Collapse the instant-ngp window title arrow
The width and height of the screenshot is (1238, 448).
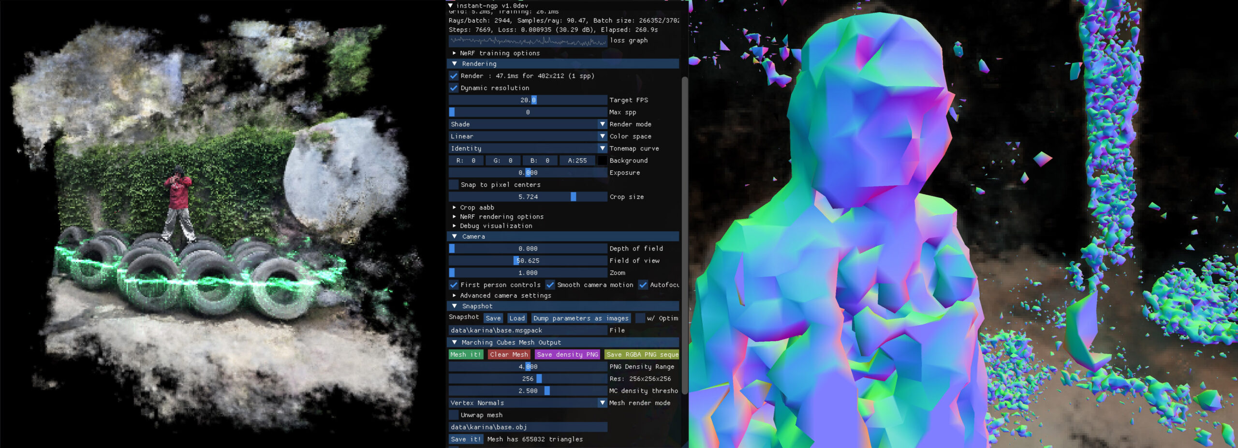(451, 5)
